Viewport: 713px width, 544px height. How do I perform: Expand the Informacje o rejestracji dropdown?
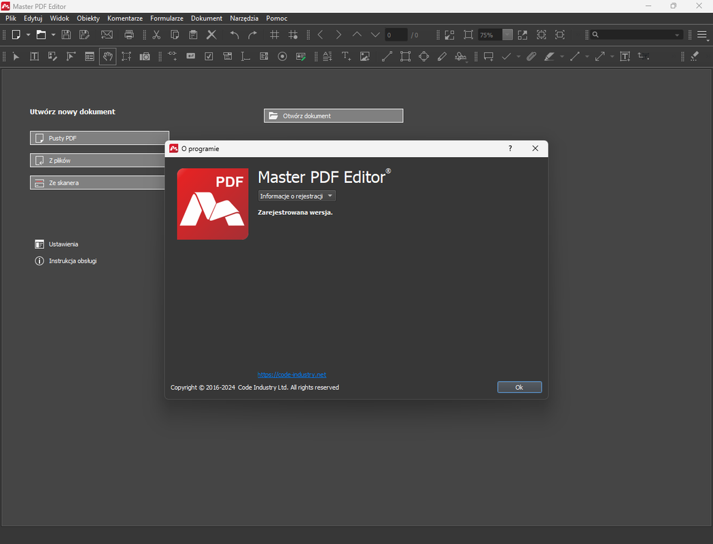click(x=296, y=196)
